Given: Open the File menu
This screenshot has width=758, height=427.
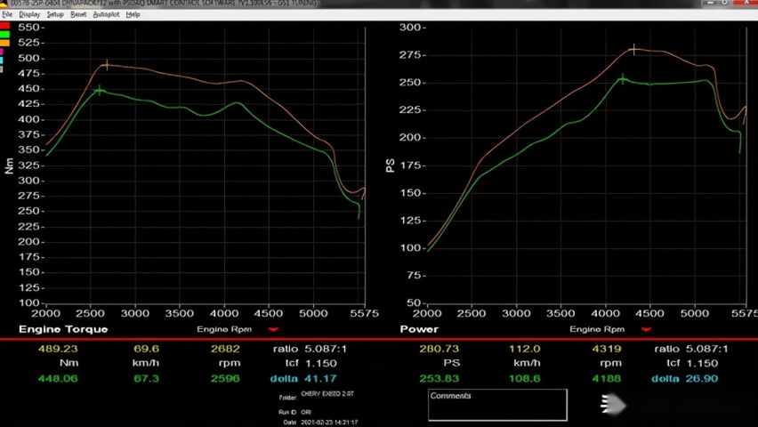Looking at the screenshot, I should coord(7,14).
